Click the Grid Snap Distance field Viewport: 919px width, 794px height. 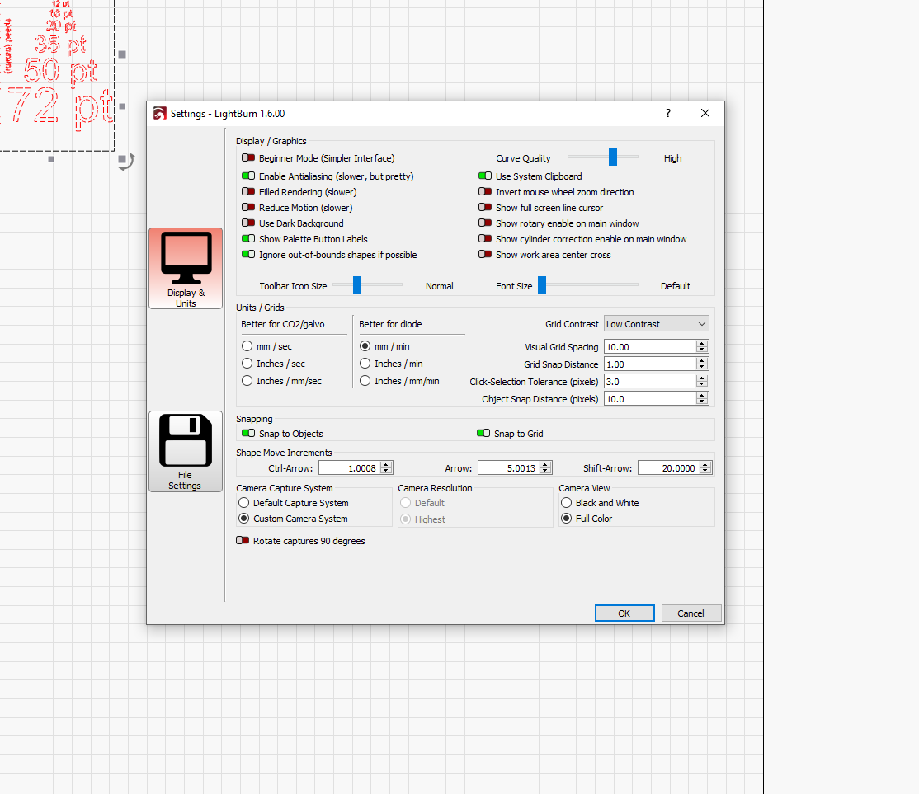pos(650,364)
